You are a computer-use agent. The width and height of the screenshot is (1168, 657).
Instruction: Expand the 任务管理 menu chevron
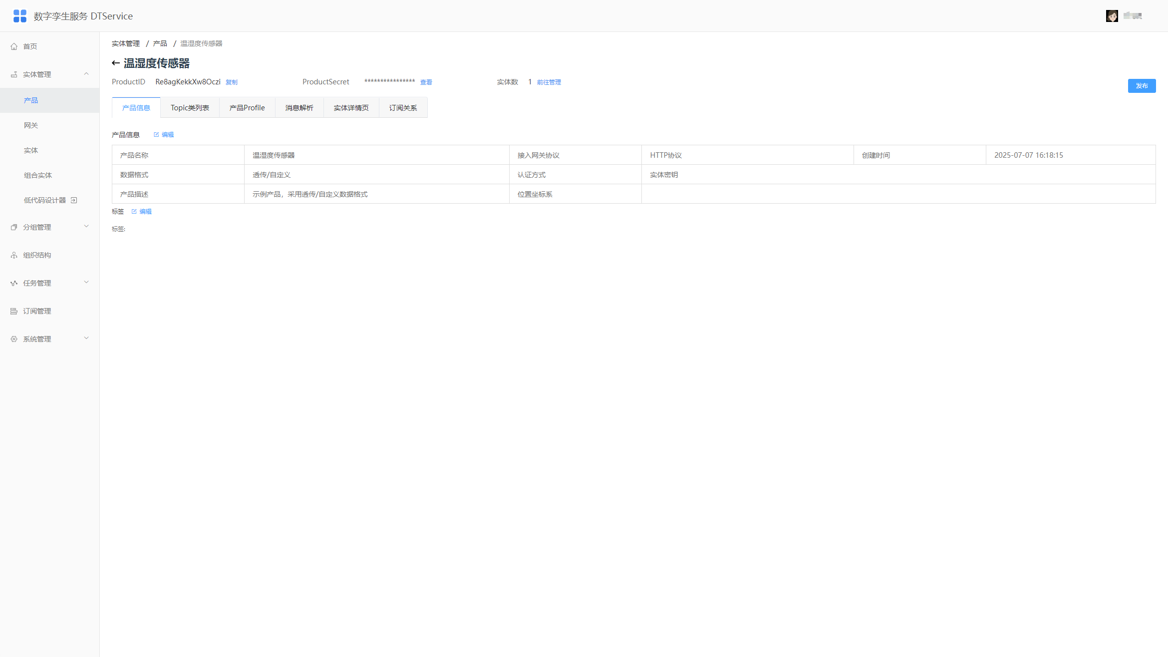86,283
